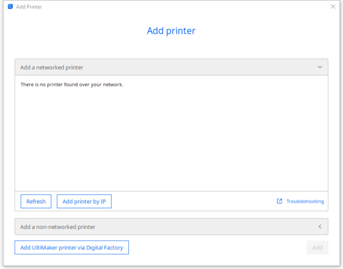Click blank footer space left of Add button
The image size is (343, 269).
pyautogui.click(x=219, y=247)
